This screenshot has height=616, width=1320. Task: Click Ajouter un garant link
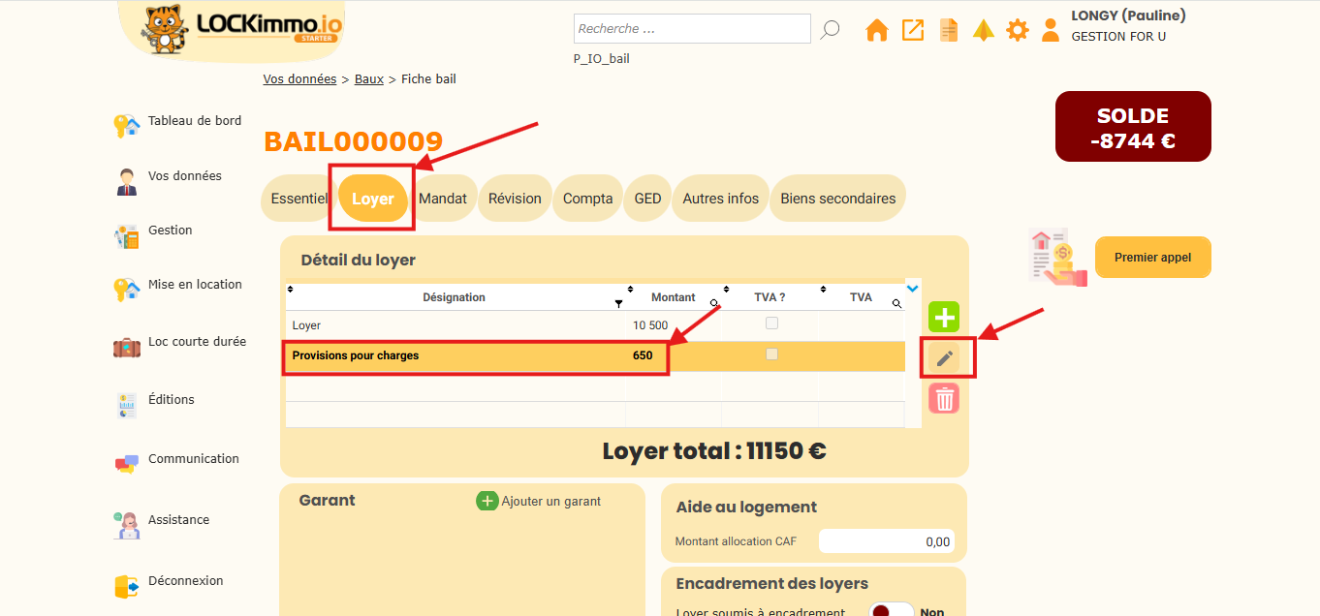click(551, 502)
